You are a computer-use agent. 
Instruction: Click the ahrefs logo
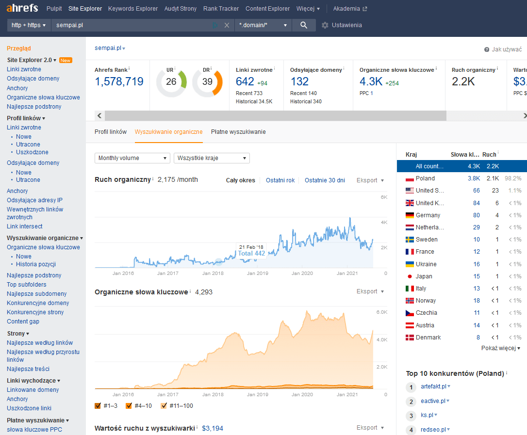pyautogui.click(x=22, y=8)
